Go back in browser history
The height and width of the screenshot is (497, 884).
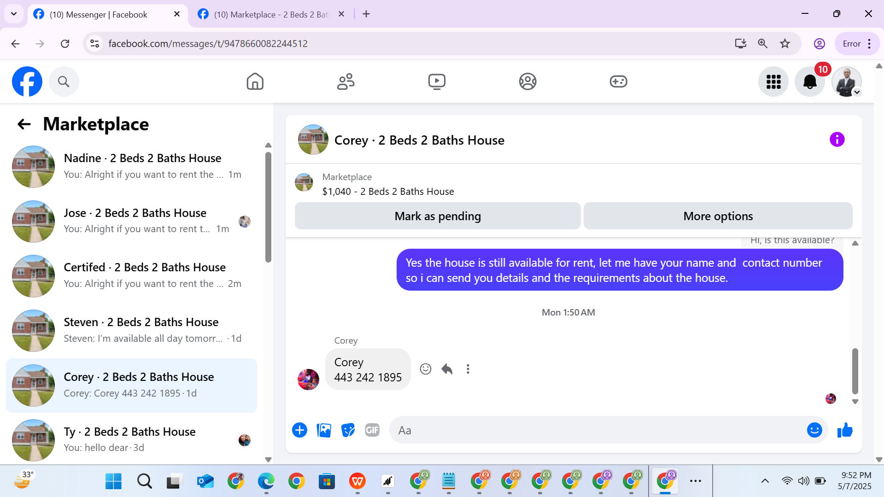[15, 44]
